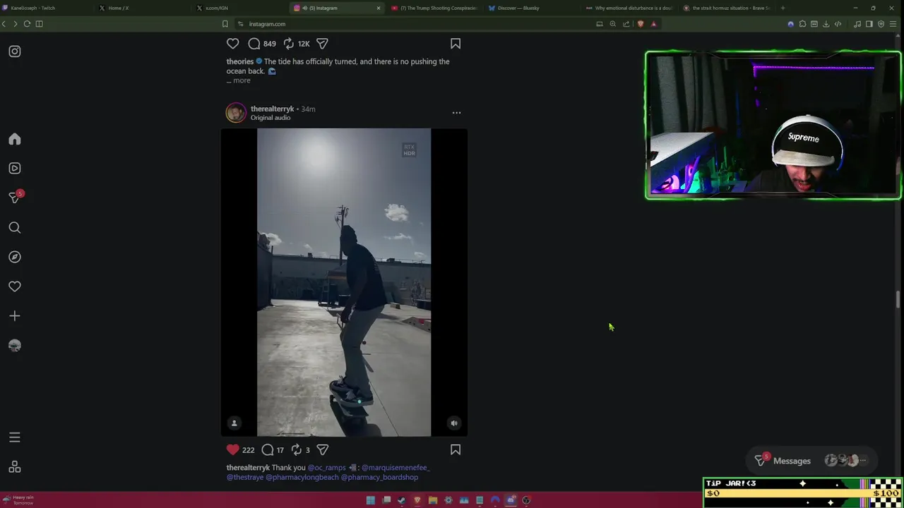Open theories profile link
This screenshot has width=904, height=508.
239,61
